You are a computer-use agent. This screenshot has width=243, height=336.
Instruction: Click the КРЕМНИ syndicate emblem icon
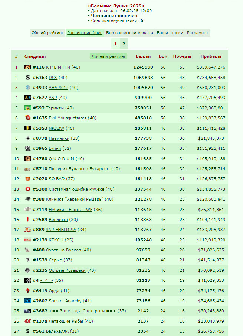coord(28,67)
